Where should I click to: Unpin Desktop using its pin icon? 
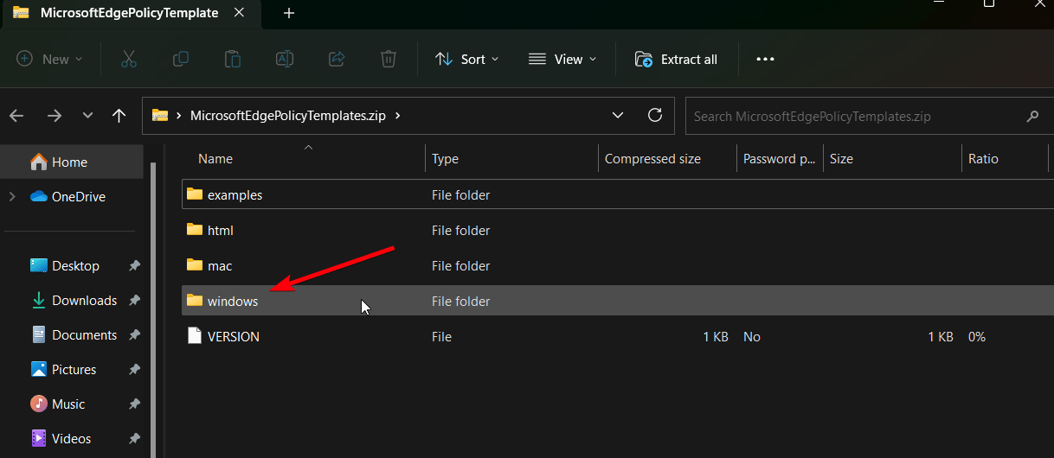(134, 266)
